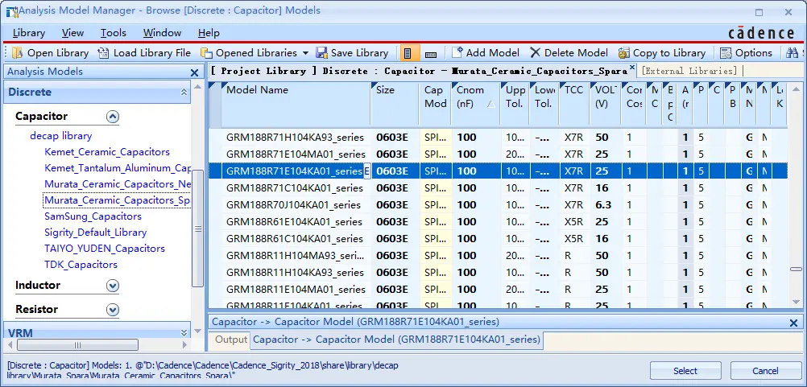Click the Cancel button
Image resolution: width=807 pixels, height=387 pixels.
click(765, 371)
